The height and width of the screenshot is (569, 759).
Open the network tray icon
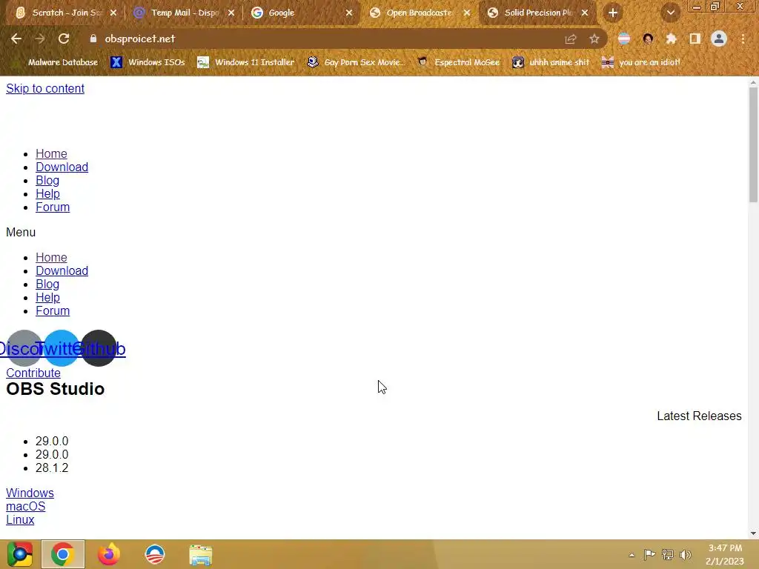click(x=668, y=554)
